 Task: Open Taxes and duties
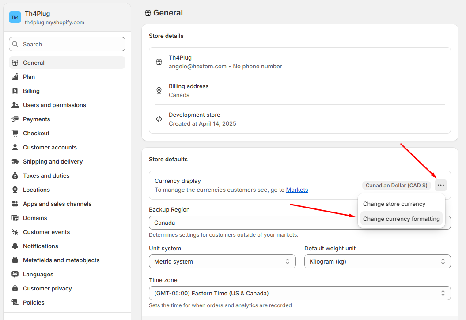click(67, 175)
